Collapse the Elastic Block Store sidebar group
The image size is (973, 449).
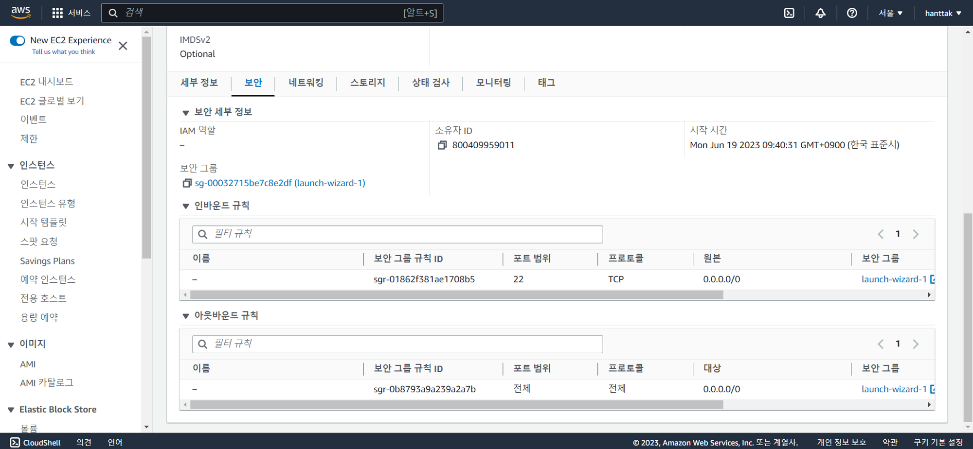coord(11,410)
